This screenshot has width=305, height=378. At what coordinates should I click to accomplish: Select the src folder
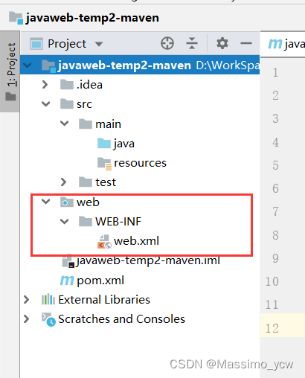tap(84, 104)
